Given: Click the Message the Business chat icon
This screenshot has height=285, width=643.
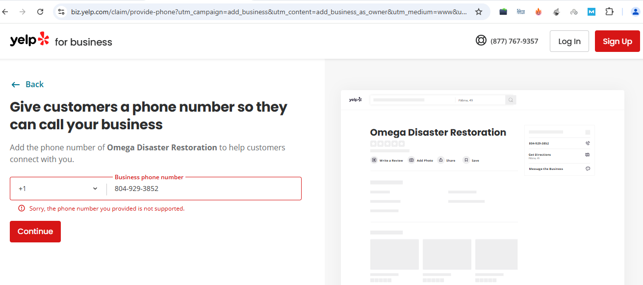Looking at the screenshot, I should pyautogui.click(x=588, y=169).
